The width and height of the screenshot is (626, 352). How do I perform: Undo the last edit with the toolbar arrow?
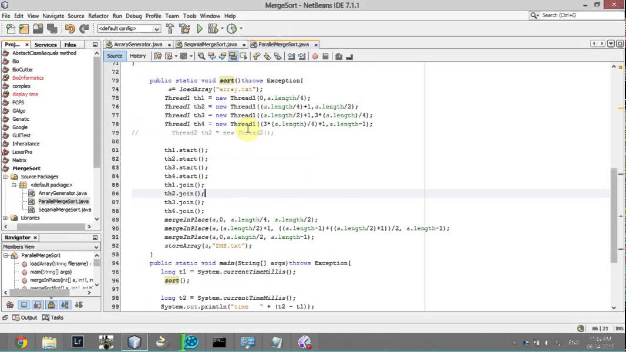(x=70, y=29)
